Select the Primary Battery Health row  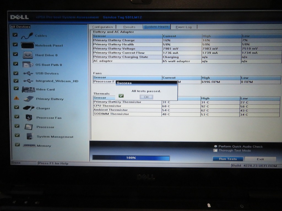click(187, 44)
